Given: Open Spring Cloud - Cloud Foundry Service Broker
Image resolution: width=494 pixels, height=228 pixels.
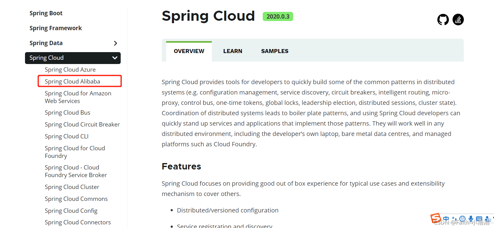Looking at the screenshot, I should [x=76, y=171].
